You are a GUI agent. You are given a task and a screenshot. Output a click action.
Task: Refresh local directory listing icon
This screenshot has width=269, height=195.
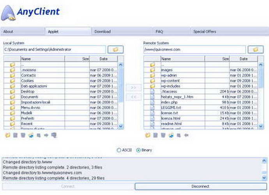(31, 135)
